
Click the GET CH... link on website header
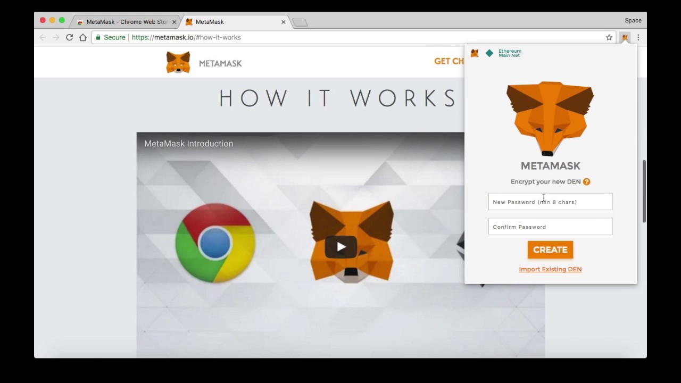coord(449,61)
